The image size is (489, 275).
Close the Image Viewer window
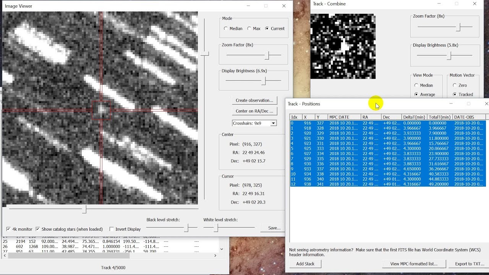coord(283,6)
